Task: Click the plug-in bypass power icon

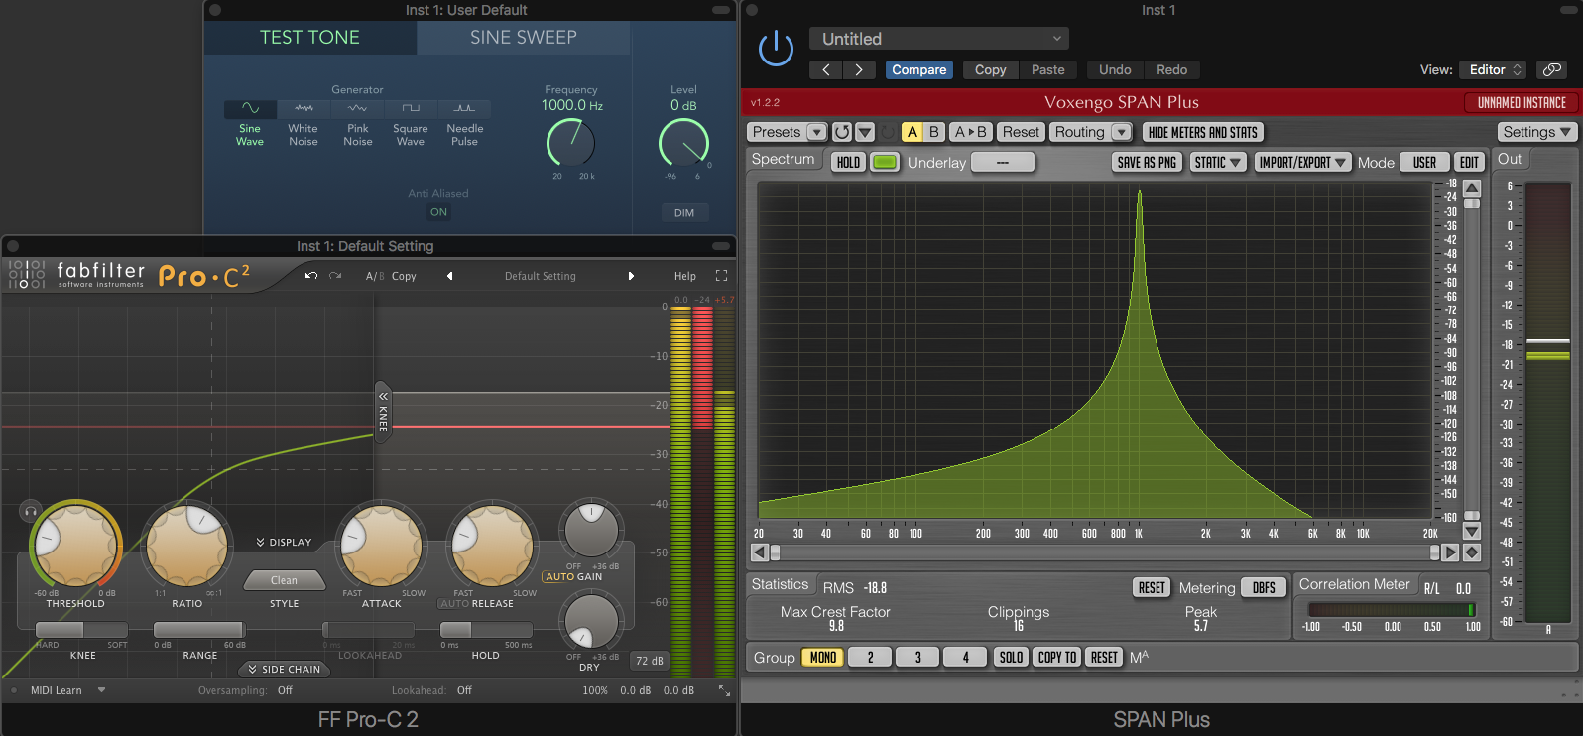Action: [776, 49]
